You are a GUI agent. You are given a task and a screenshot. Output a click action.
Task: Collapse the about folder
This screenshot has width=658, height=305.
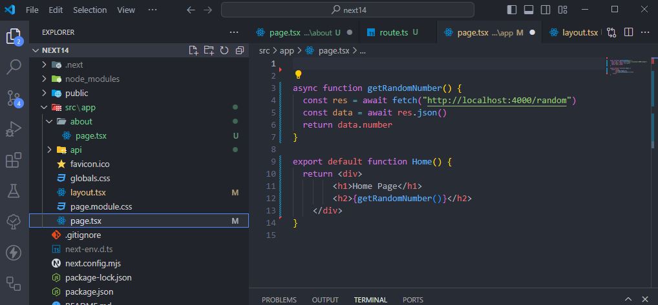click(x=81, y=121)
